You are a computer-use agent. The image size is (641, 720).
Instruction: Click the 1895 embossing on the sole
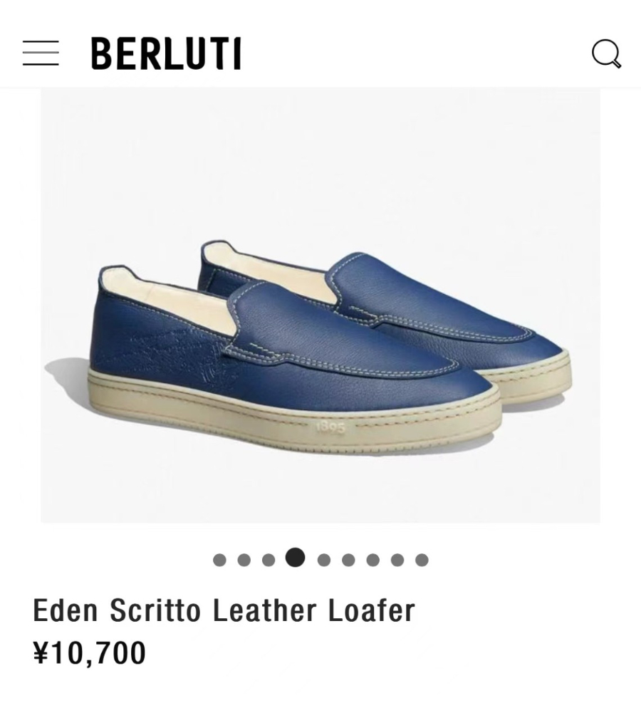coord(330,427)
